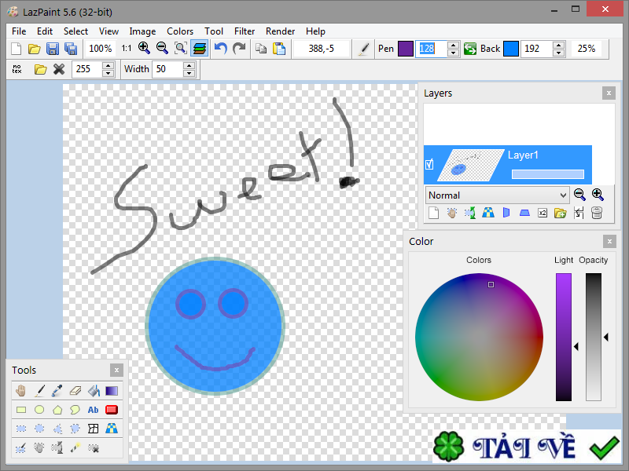Add a new layer in the Layers panel
The image size is (629, 471).
pos(434,213)
